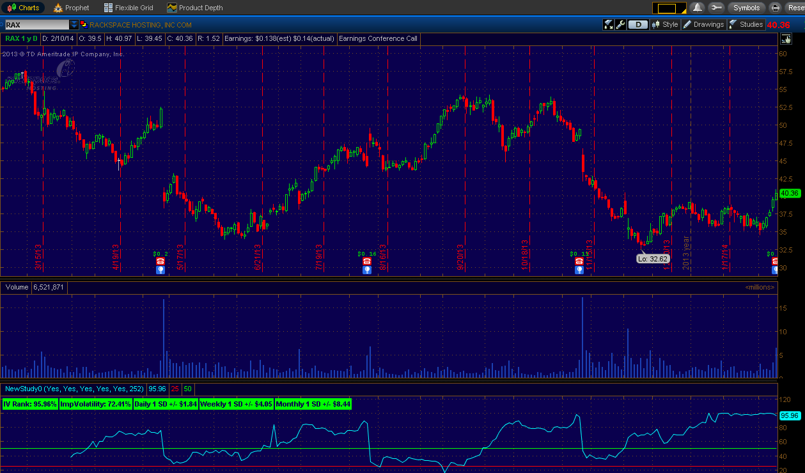Click the pointer drawing tool icon
Viewport: 805px width, 473px height.
(785, 38)
